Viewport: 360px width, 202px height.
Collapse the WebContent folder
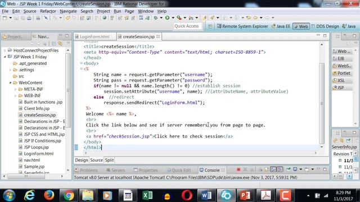point(10,82)
